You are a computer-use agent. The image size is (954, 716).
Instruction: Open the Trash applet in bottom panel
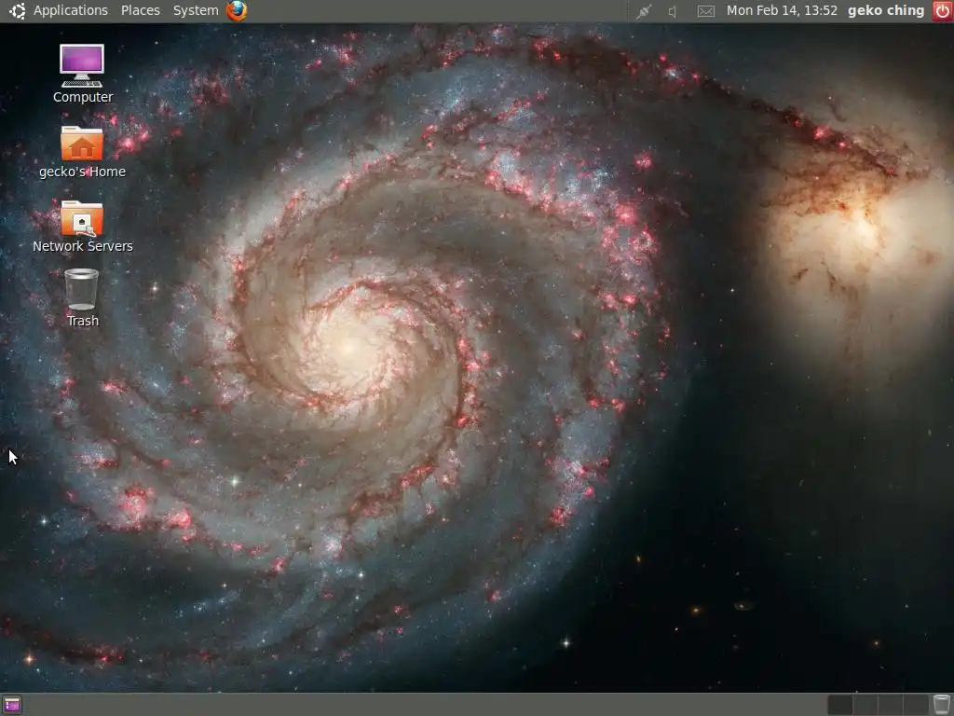(942, 705)
